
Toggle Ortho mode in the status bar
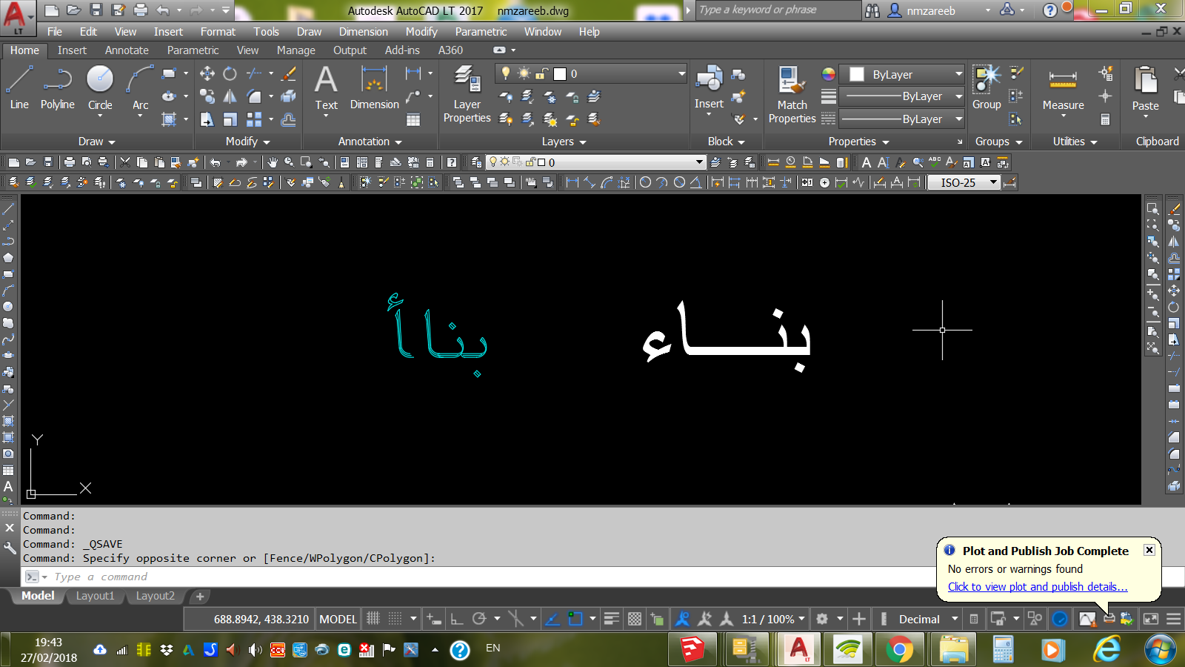click(x=457, y=619)
